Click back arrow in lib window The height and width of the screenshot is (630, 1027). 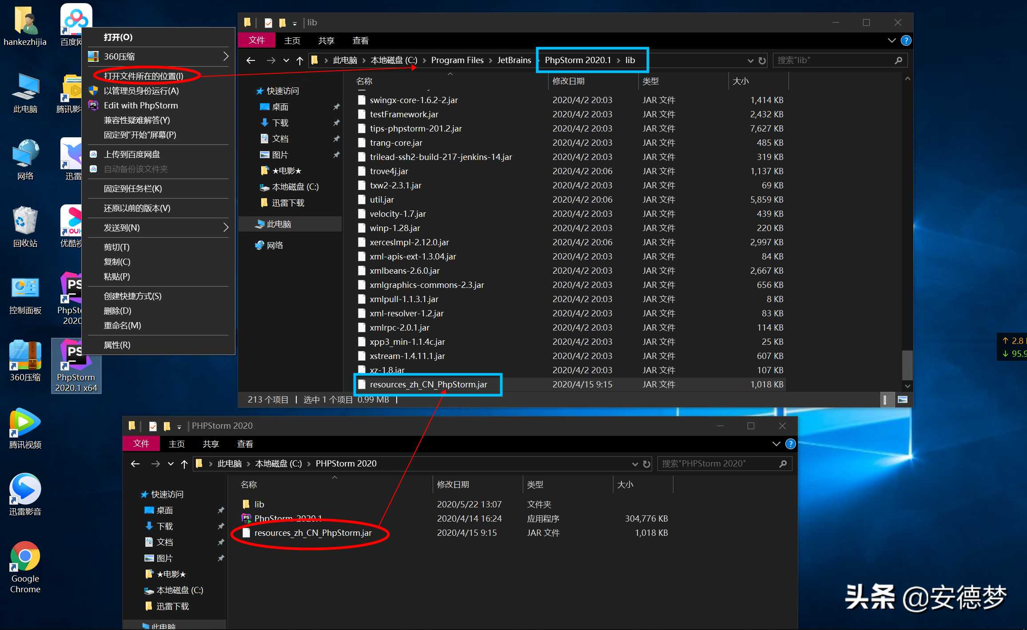(x=251, y=60)
